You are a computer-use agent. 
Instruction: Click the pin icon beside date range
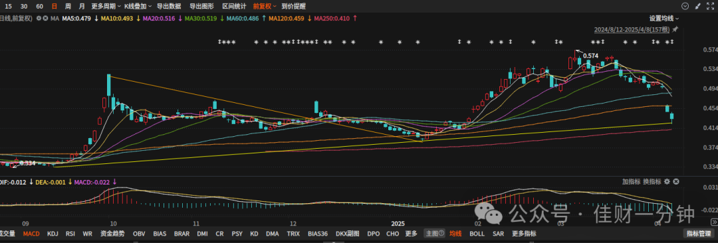pos(675,29)
